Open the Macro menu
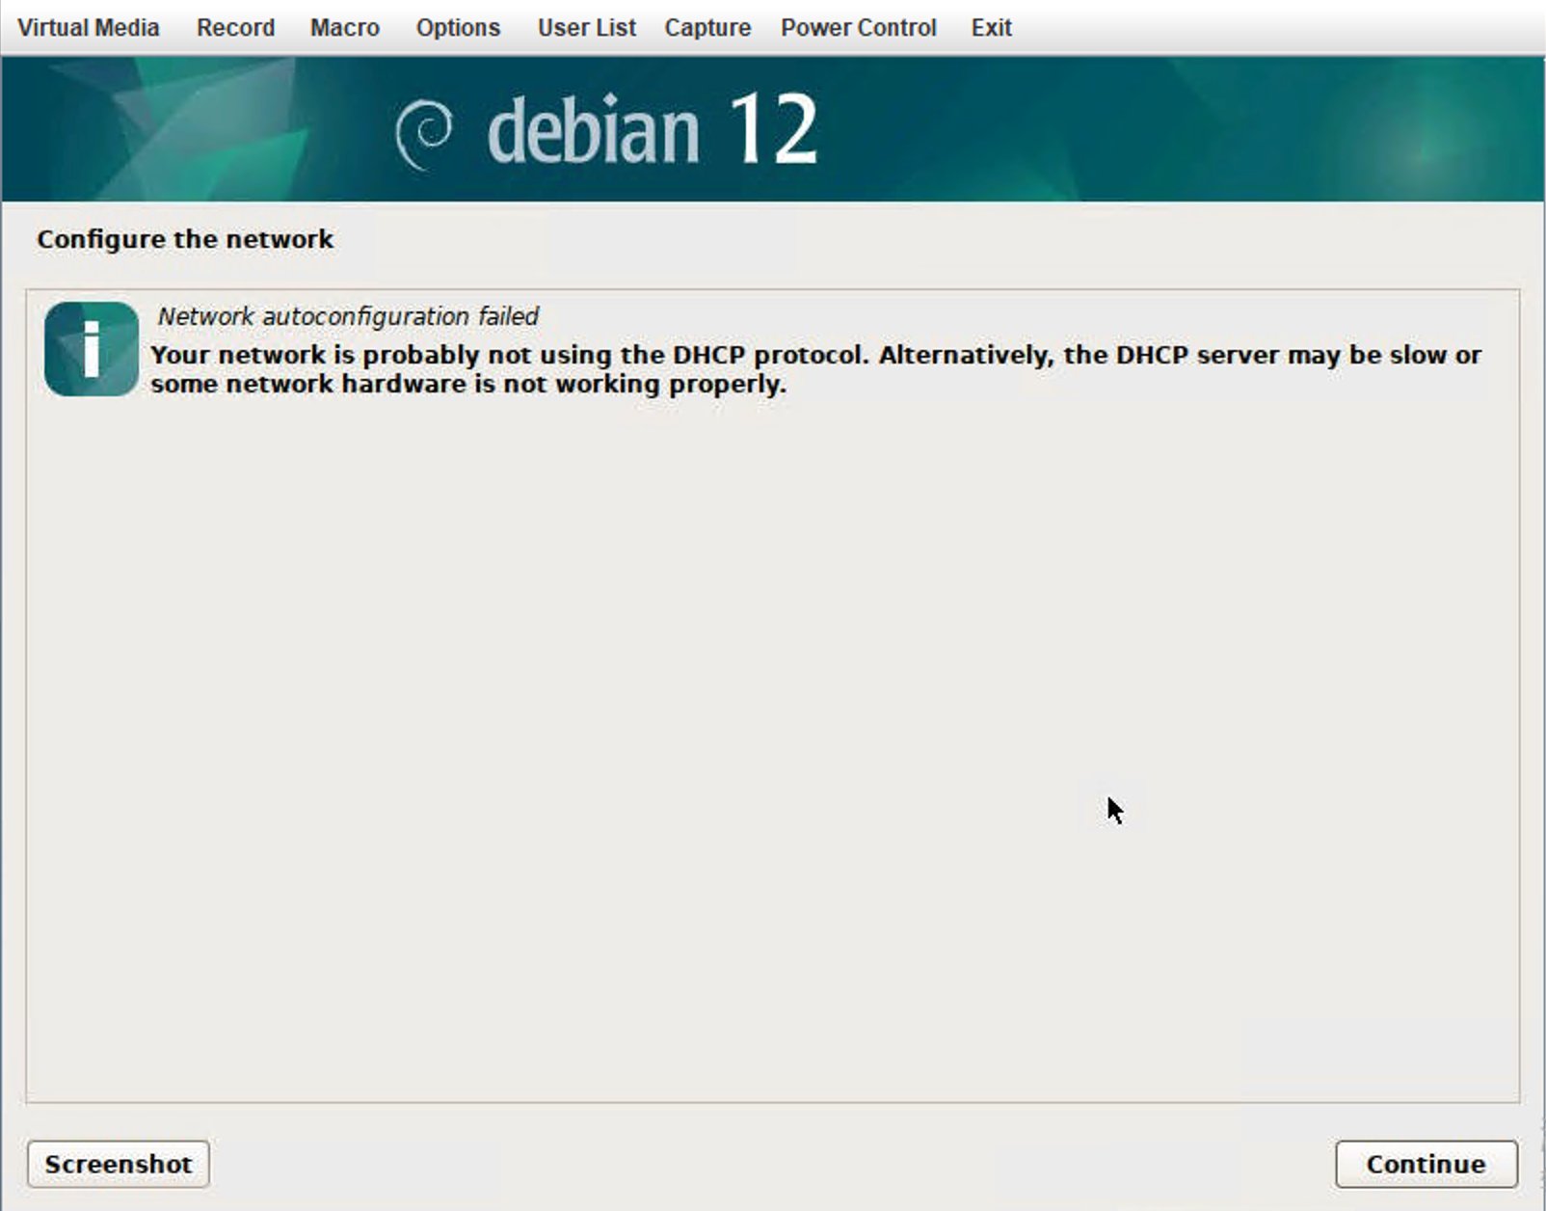The height and width of the screenshot is (1211, 1546). [x=344, y=28]
